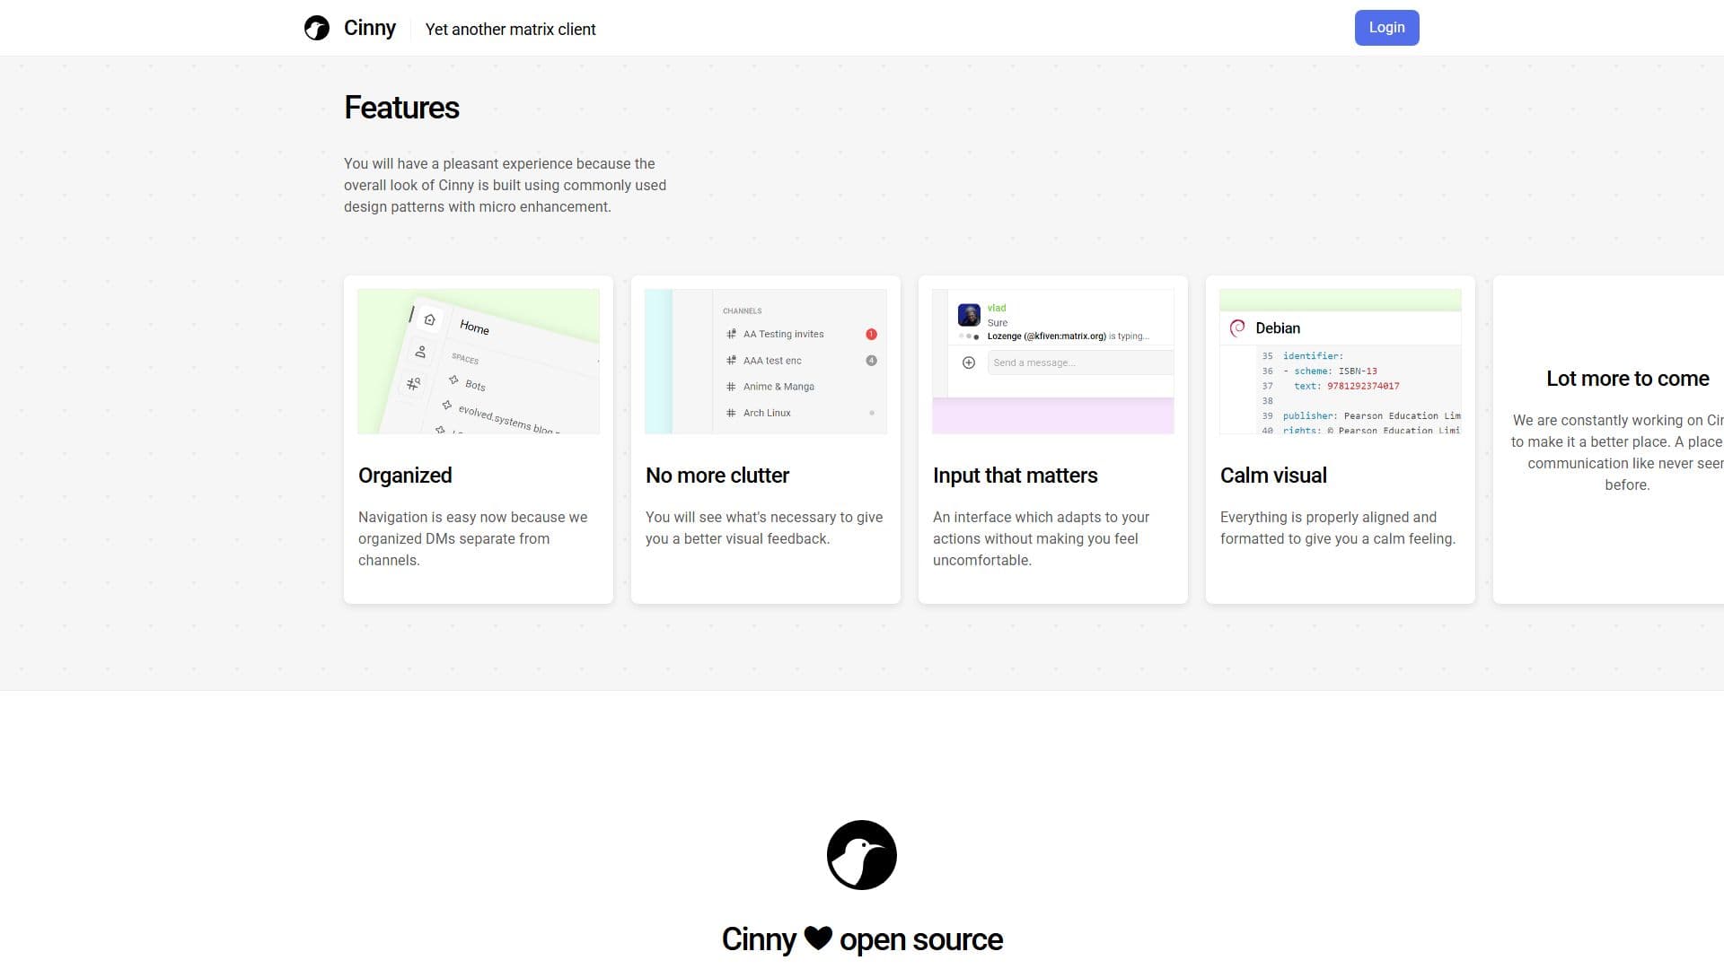Viewport: 1724px width, 969px height.
Task: Click the Debian swirl logo icon
Action: tap(1237, 328)
